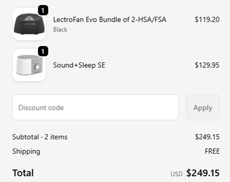Viewport: 230px width, 182px height.
Task: Select the Sound+Sleep SE product name
Action: (79, 65)
